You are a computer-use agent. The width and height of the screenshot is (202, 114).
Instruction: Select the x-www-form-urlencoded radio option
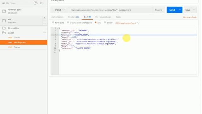click(68, 22)
